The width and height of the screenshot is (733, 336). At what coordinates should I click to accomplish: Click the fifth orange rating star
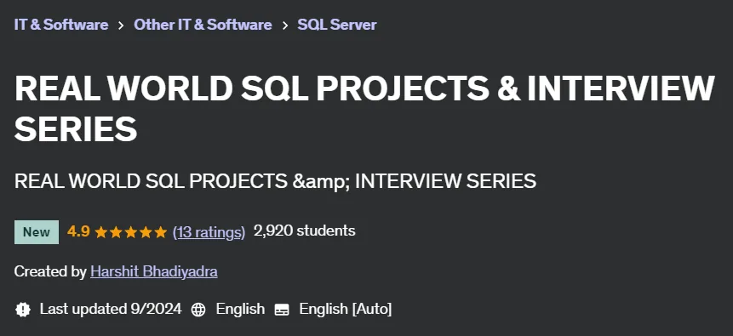tap(161, 231)
